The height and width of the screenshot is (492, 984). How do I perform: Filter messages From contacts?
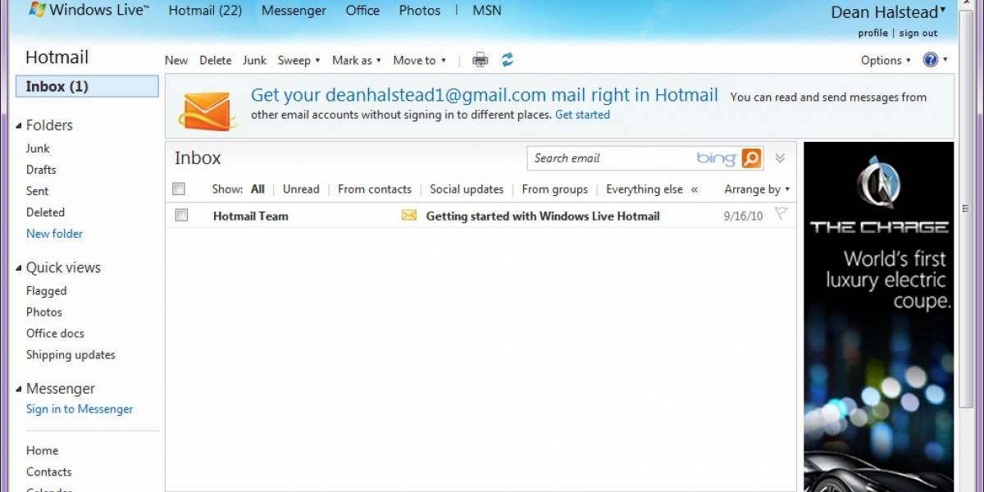point(375,189)
